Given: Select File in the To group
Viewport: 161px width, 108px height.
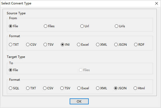Looking at the screenshot, I should (x=11, y=70).
